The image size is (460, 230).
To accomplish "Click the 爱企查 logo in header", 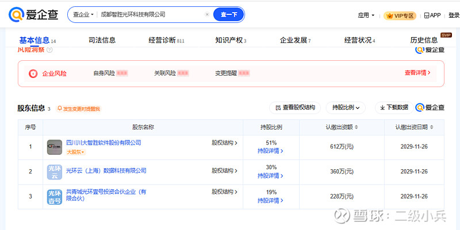I will point(33,15).
